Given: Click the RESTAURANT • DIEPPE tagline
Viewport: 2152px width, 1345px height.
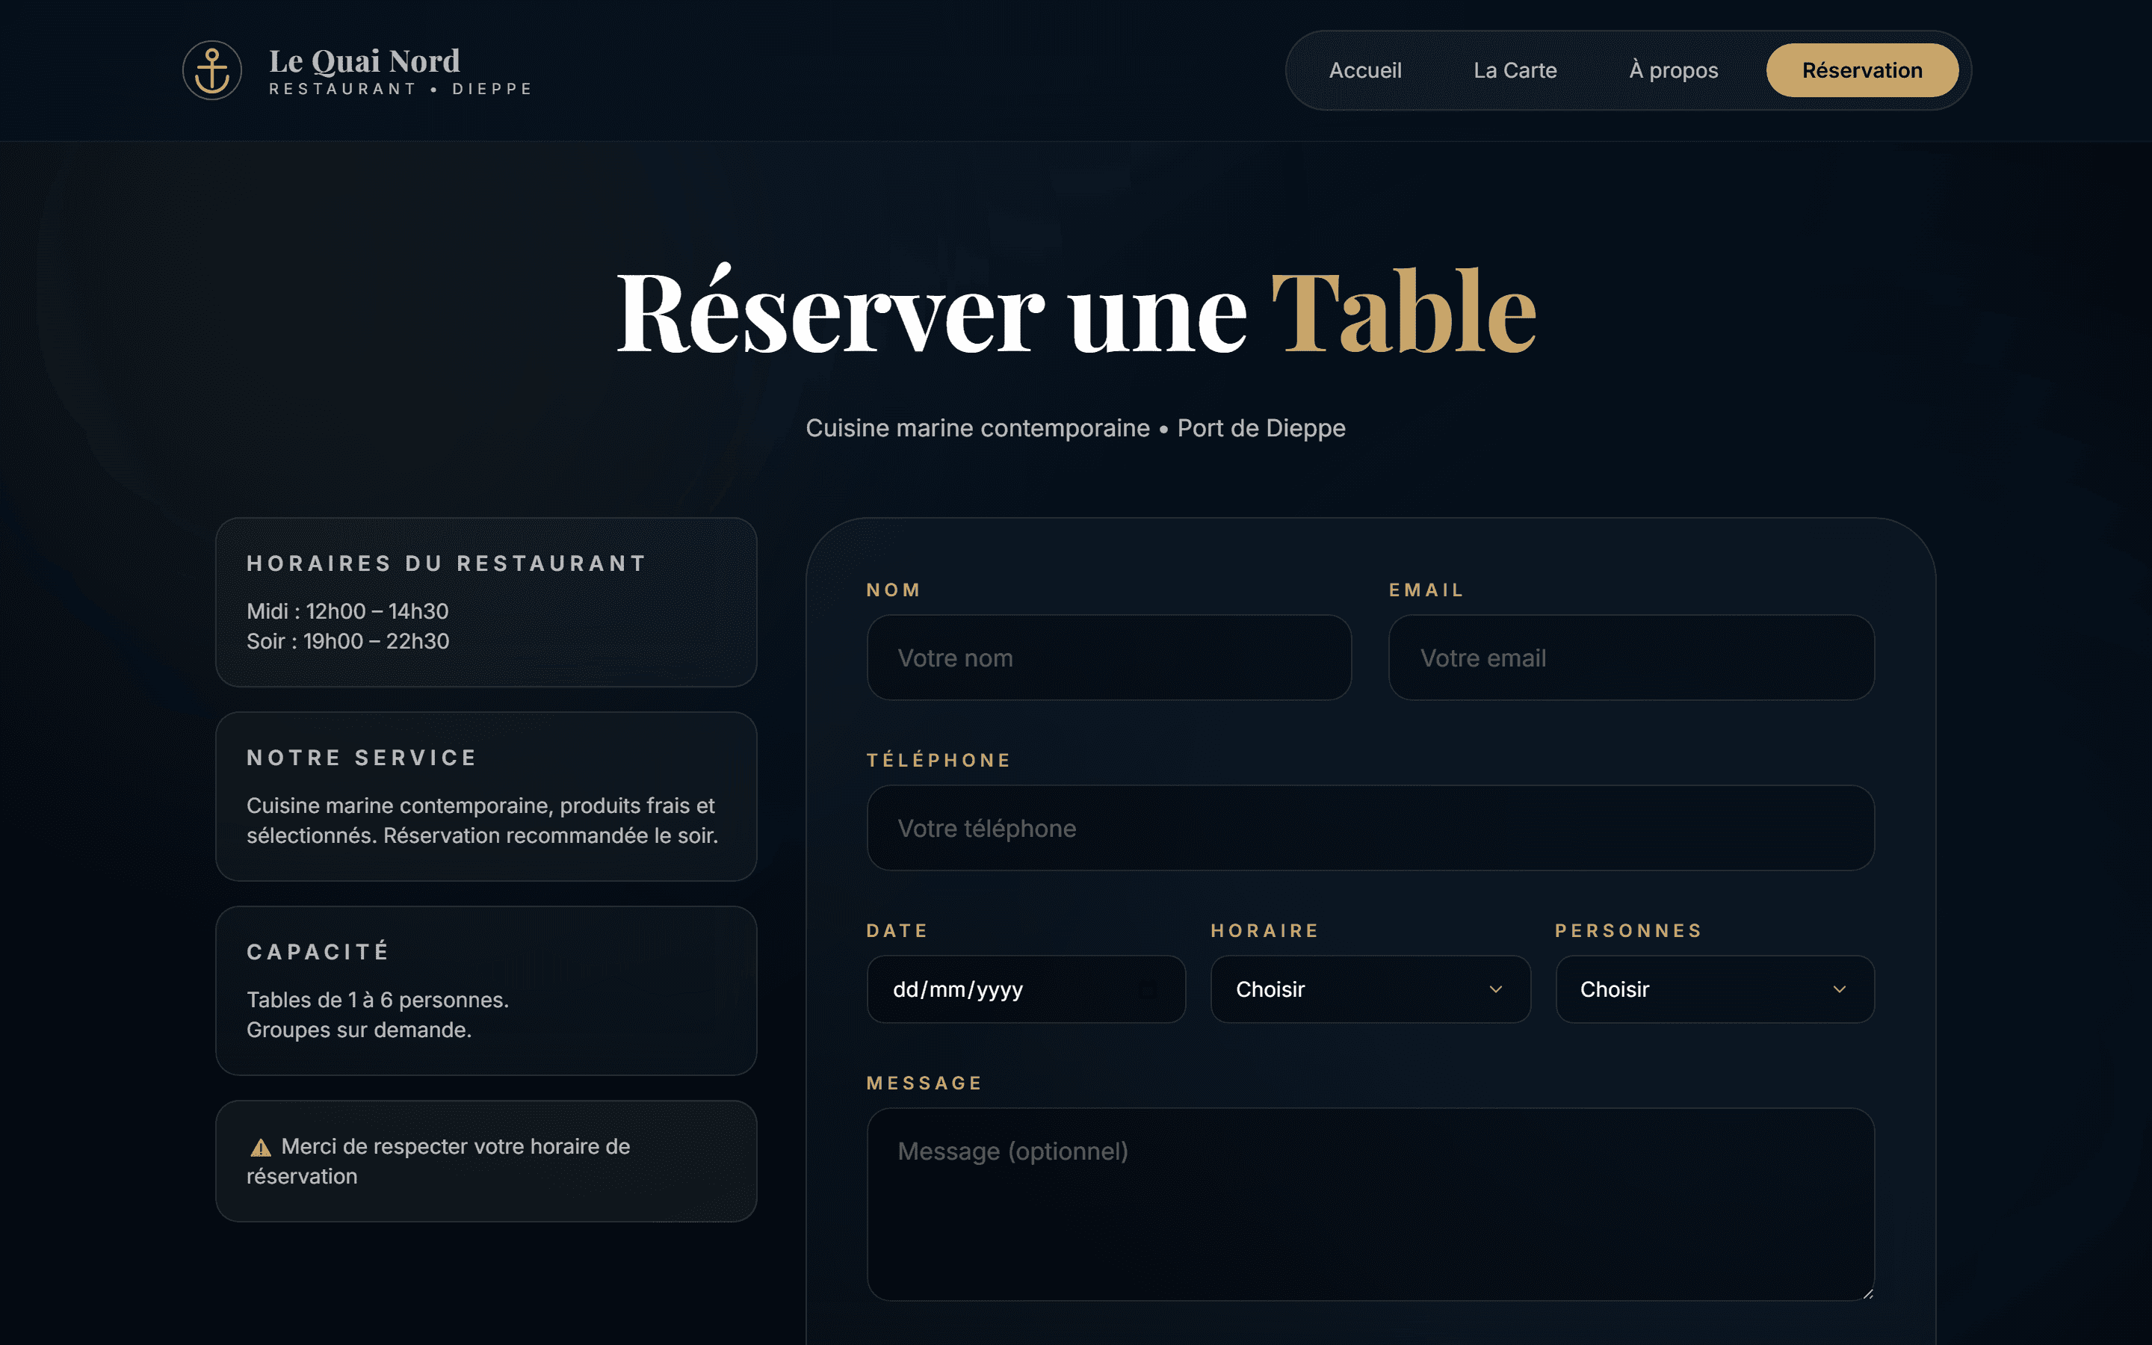Looking at the screenshot, I should point(401,89).
